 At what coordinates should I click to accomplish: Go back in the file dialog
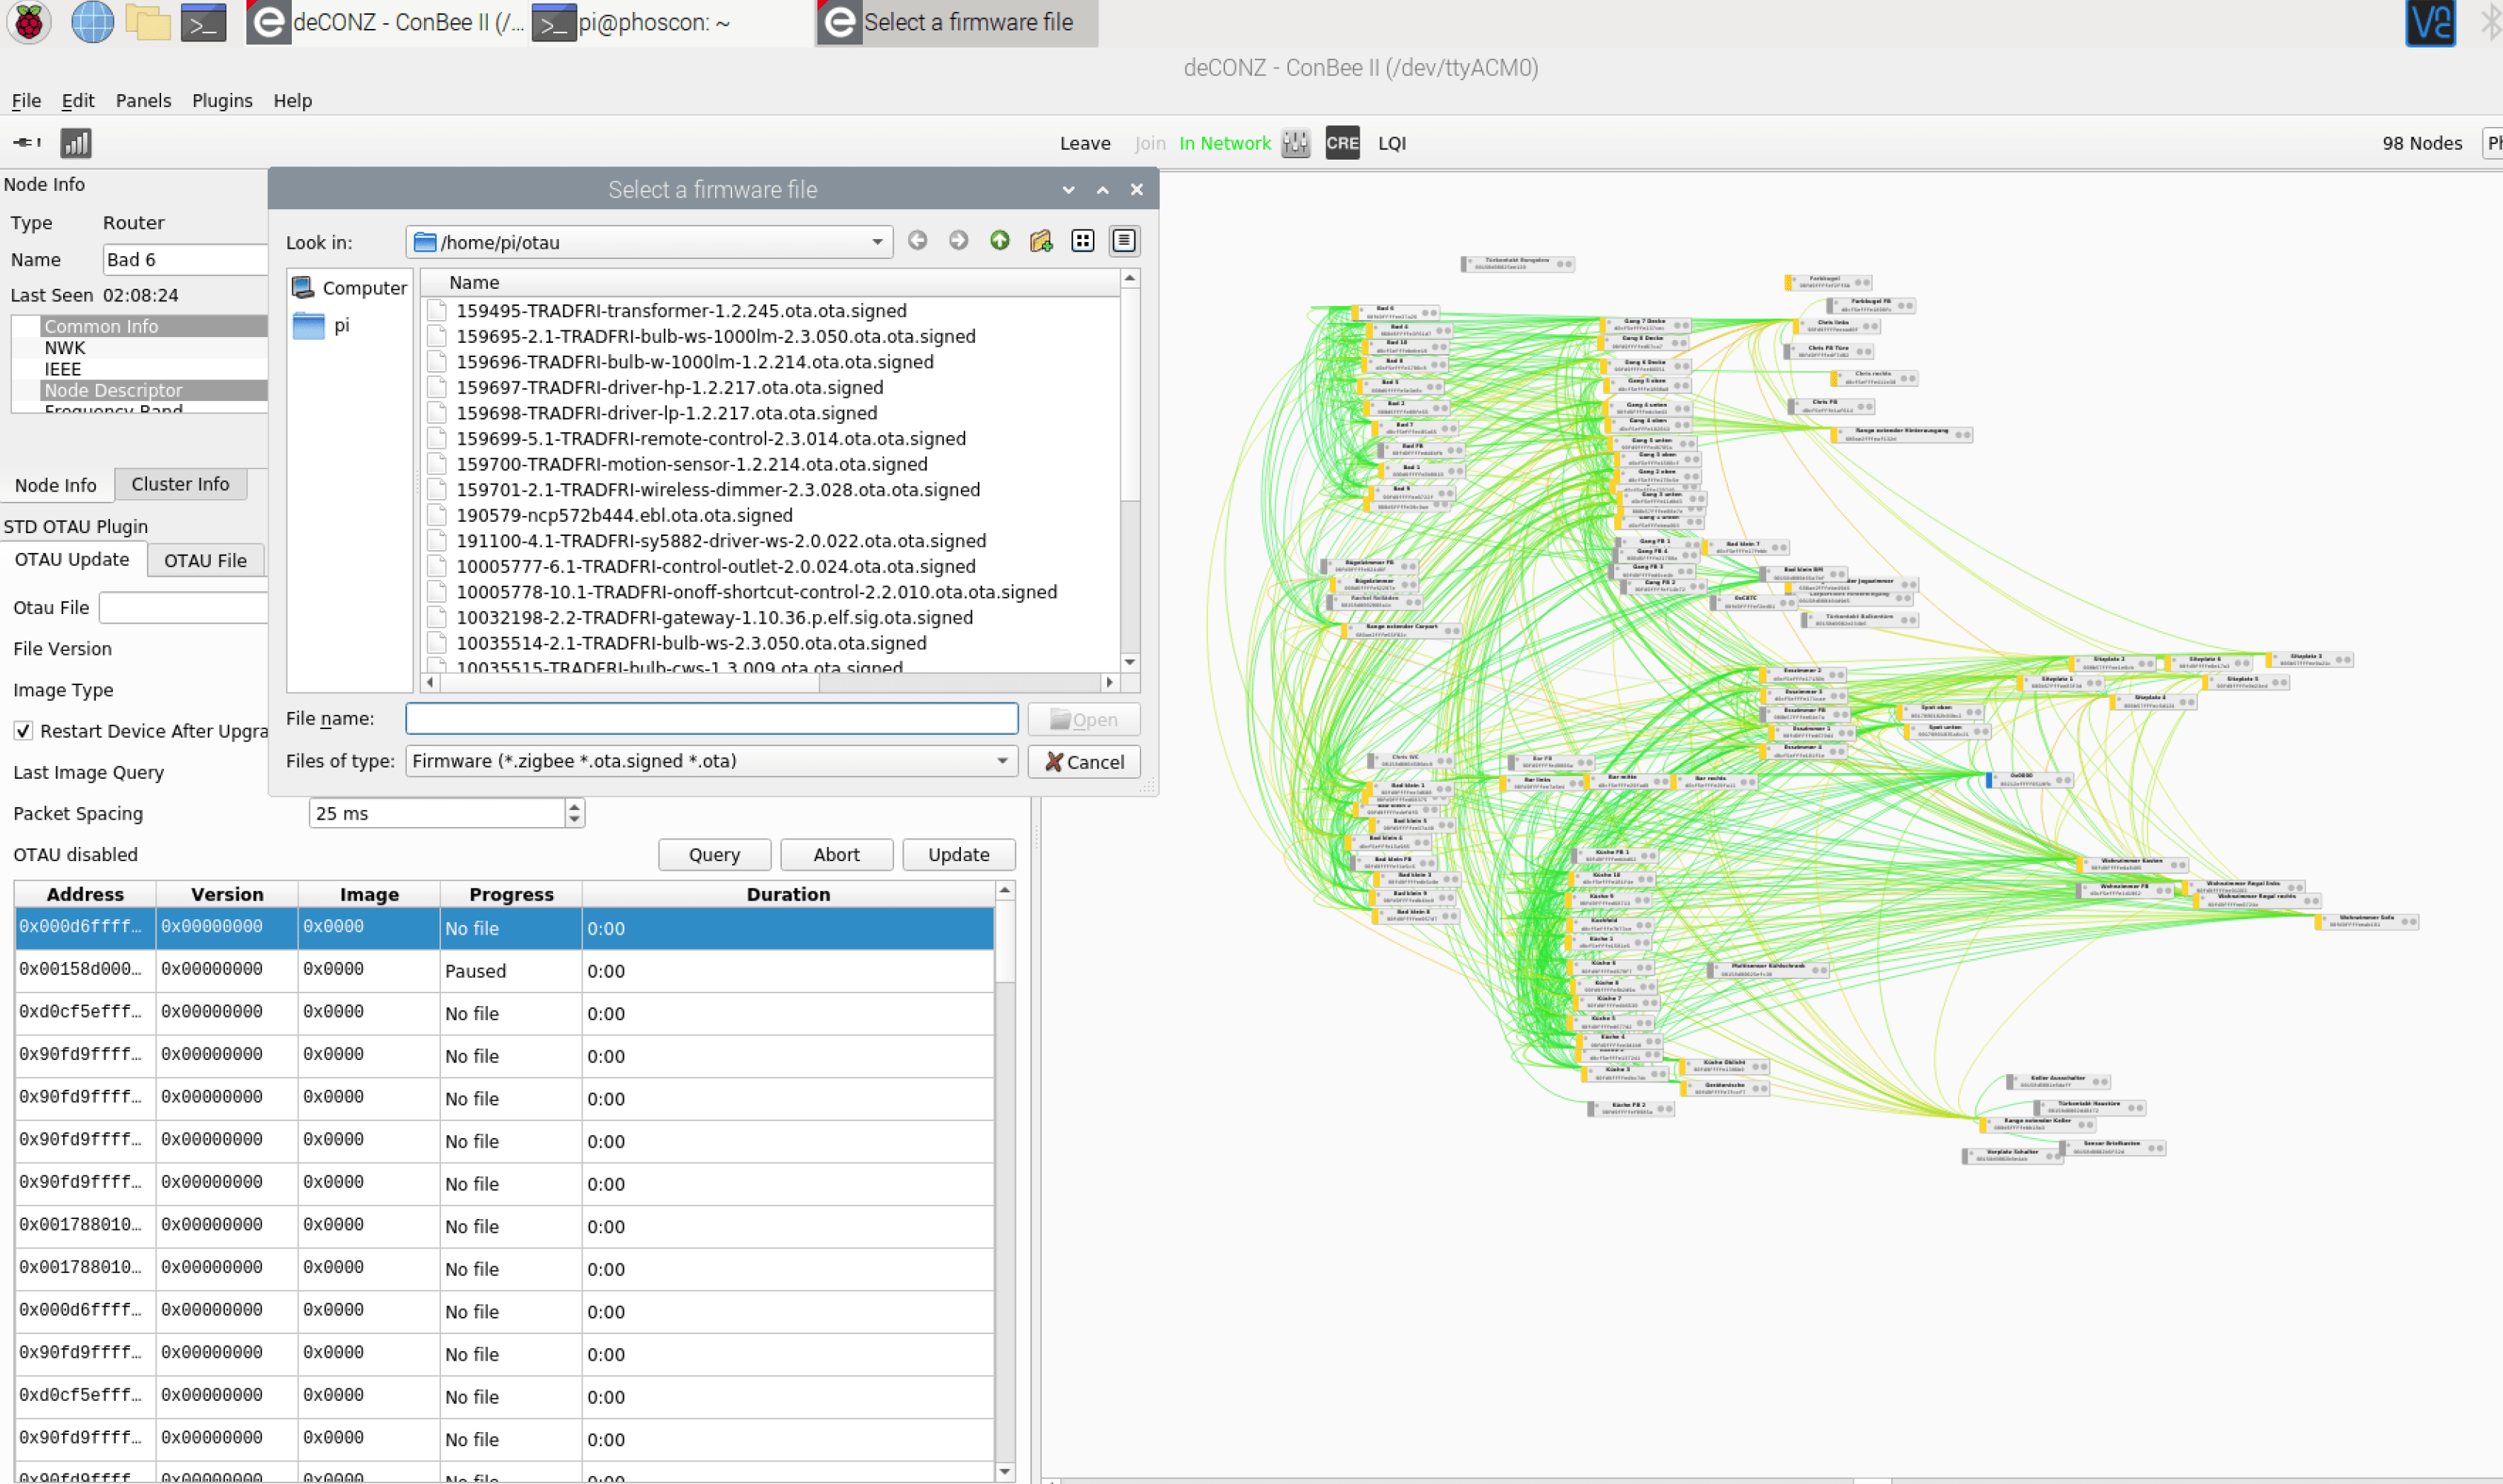tap(917, 240)
